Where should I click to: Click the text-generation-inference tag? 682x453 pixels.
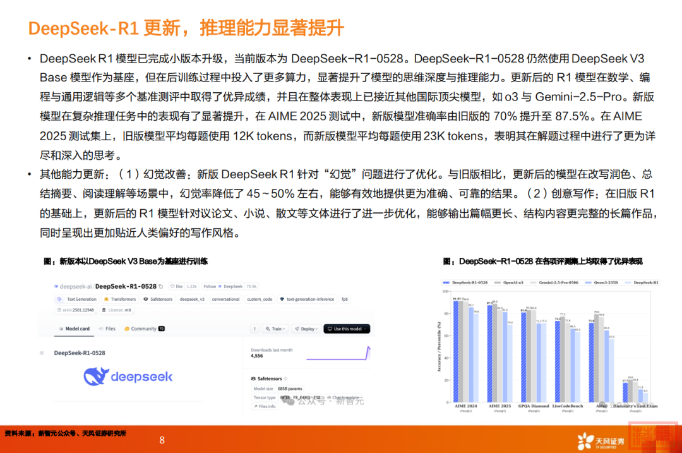307,299
